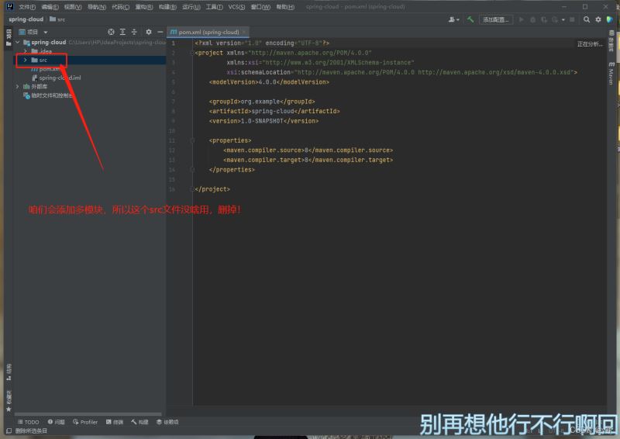Expand the .idea folder node
This screenshot has height=439, width=620.
25,51
